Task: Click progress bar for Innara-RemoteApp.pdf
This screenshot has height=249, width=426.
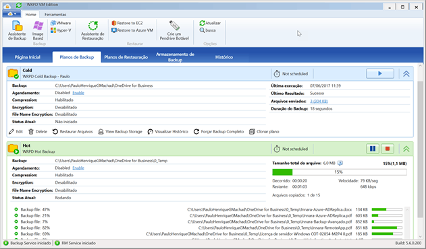Action: pos(387,228)
